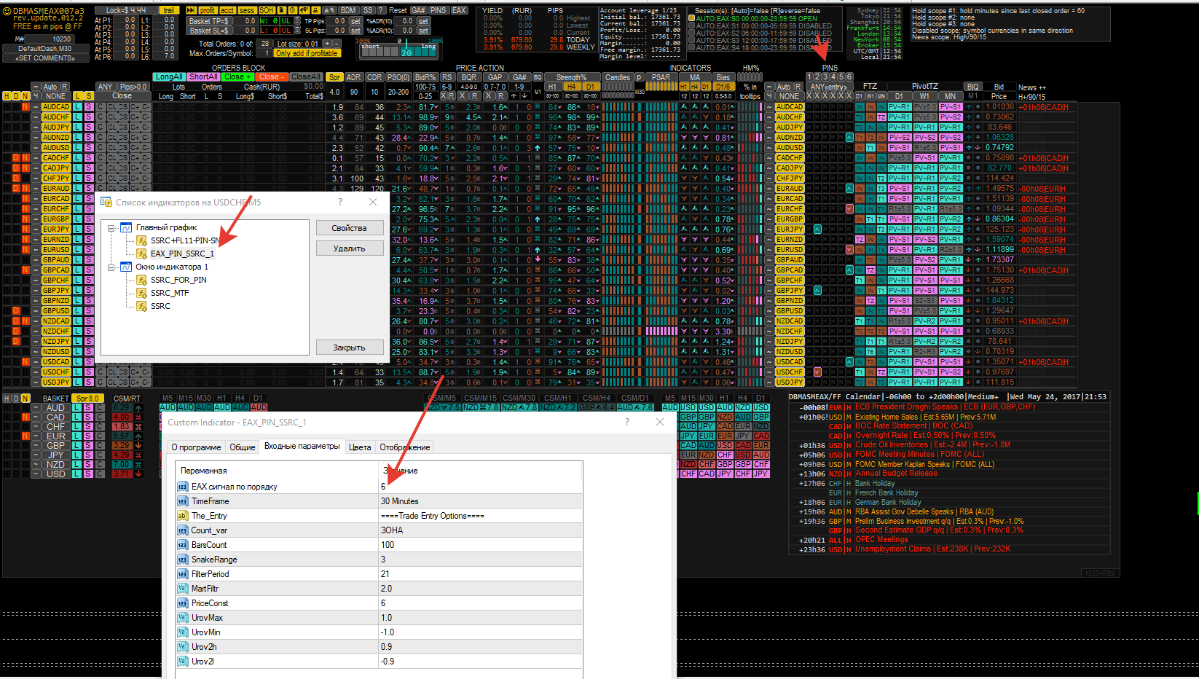The image size is (1199, 679).
Task: Click the Удалить button
Action: pos(350,248)
